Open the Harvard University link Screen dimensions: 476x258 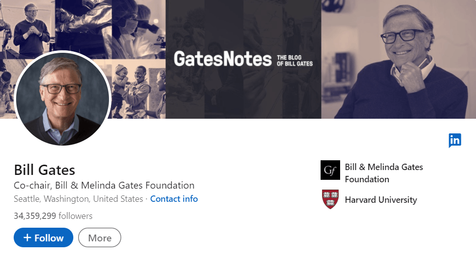(x=381, y=200)
